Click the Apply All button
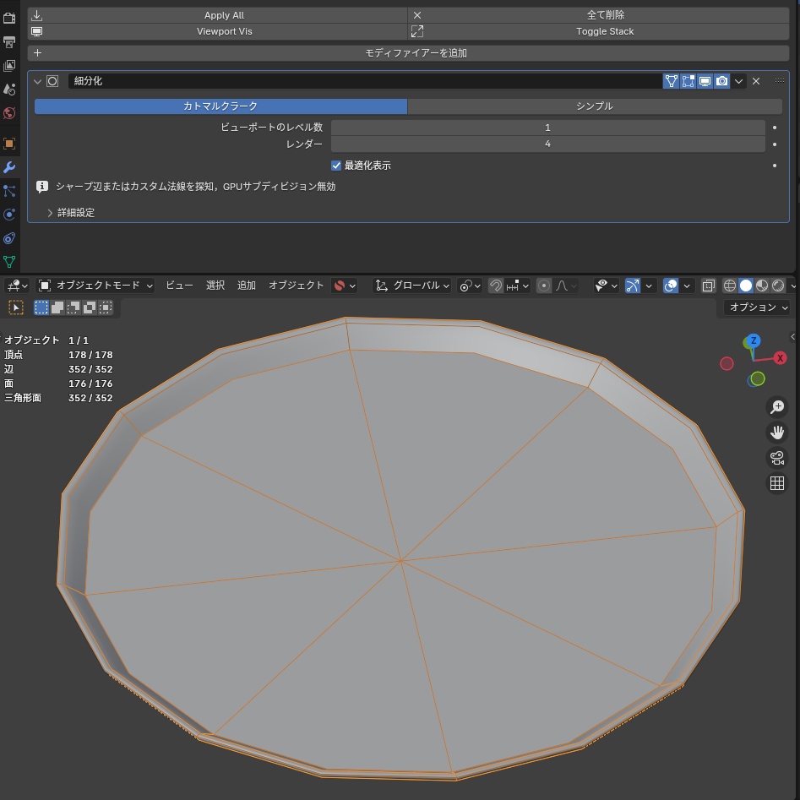 (224, 14)
